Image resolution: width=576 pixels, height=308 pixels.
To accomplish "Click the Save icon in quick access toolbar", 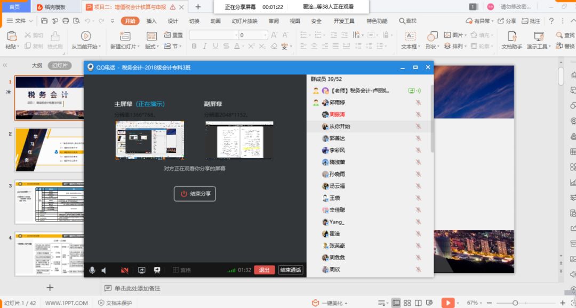I will (44, 21).
